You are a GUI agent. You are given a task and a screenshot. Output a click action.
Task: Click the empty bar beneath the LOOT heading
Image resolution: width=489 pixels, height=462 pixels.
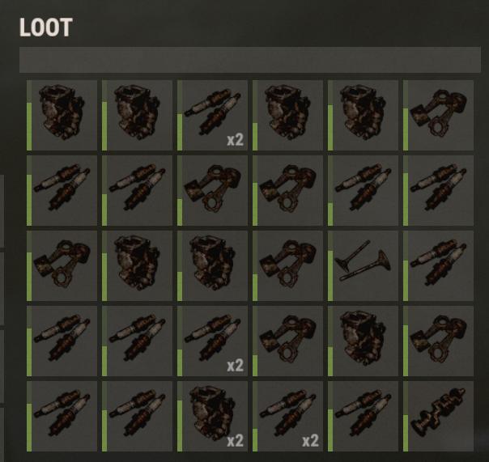[x=250, y=60]
